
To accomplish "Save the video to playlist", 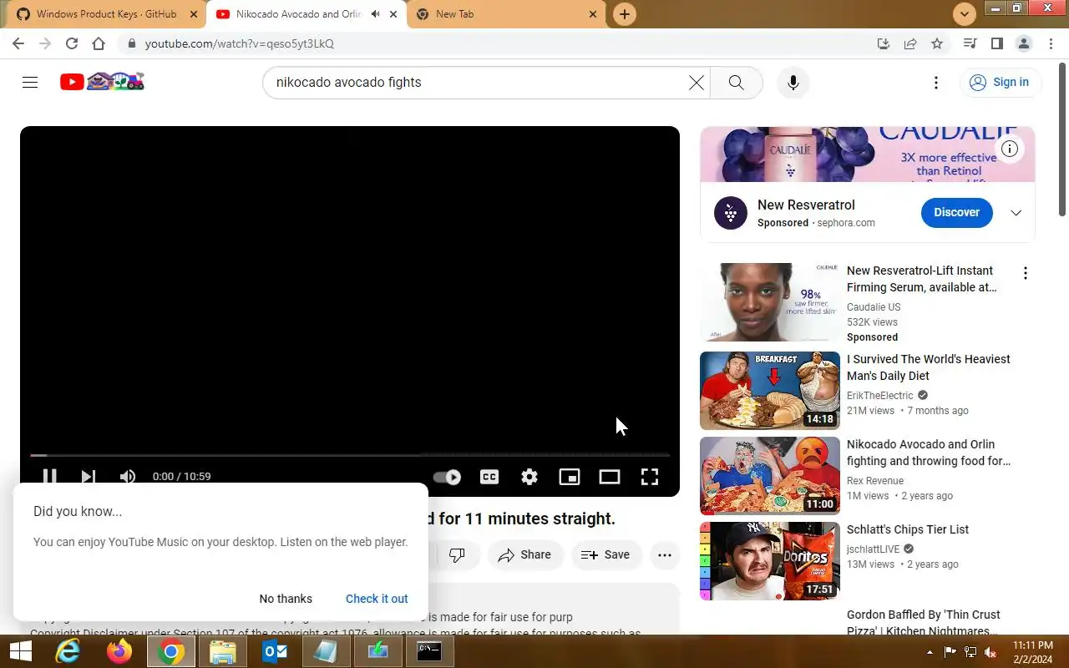I will (x=605, y=554).
